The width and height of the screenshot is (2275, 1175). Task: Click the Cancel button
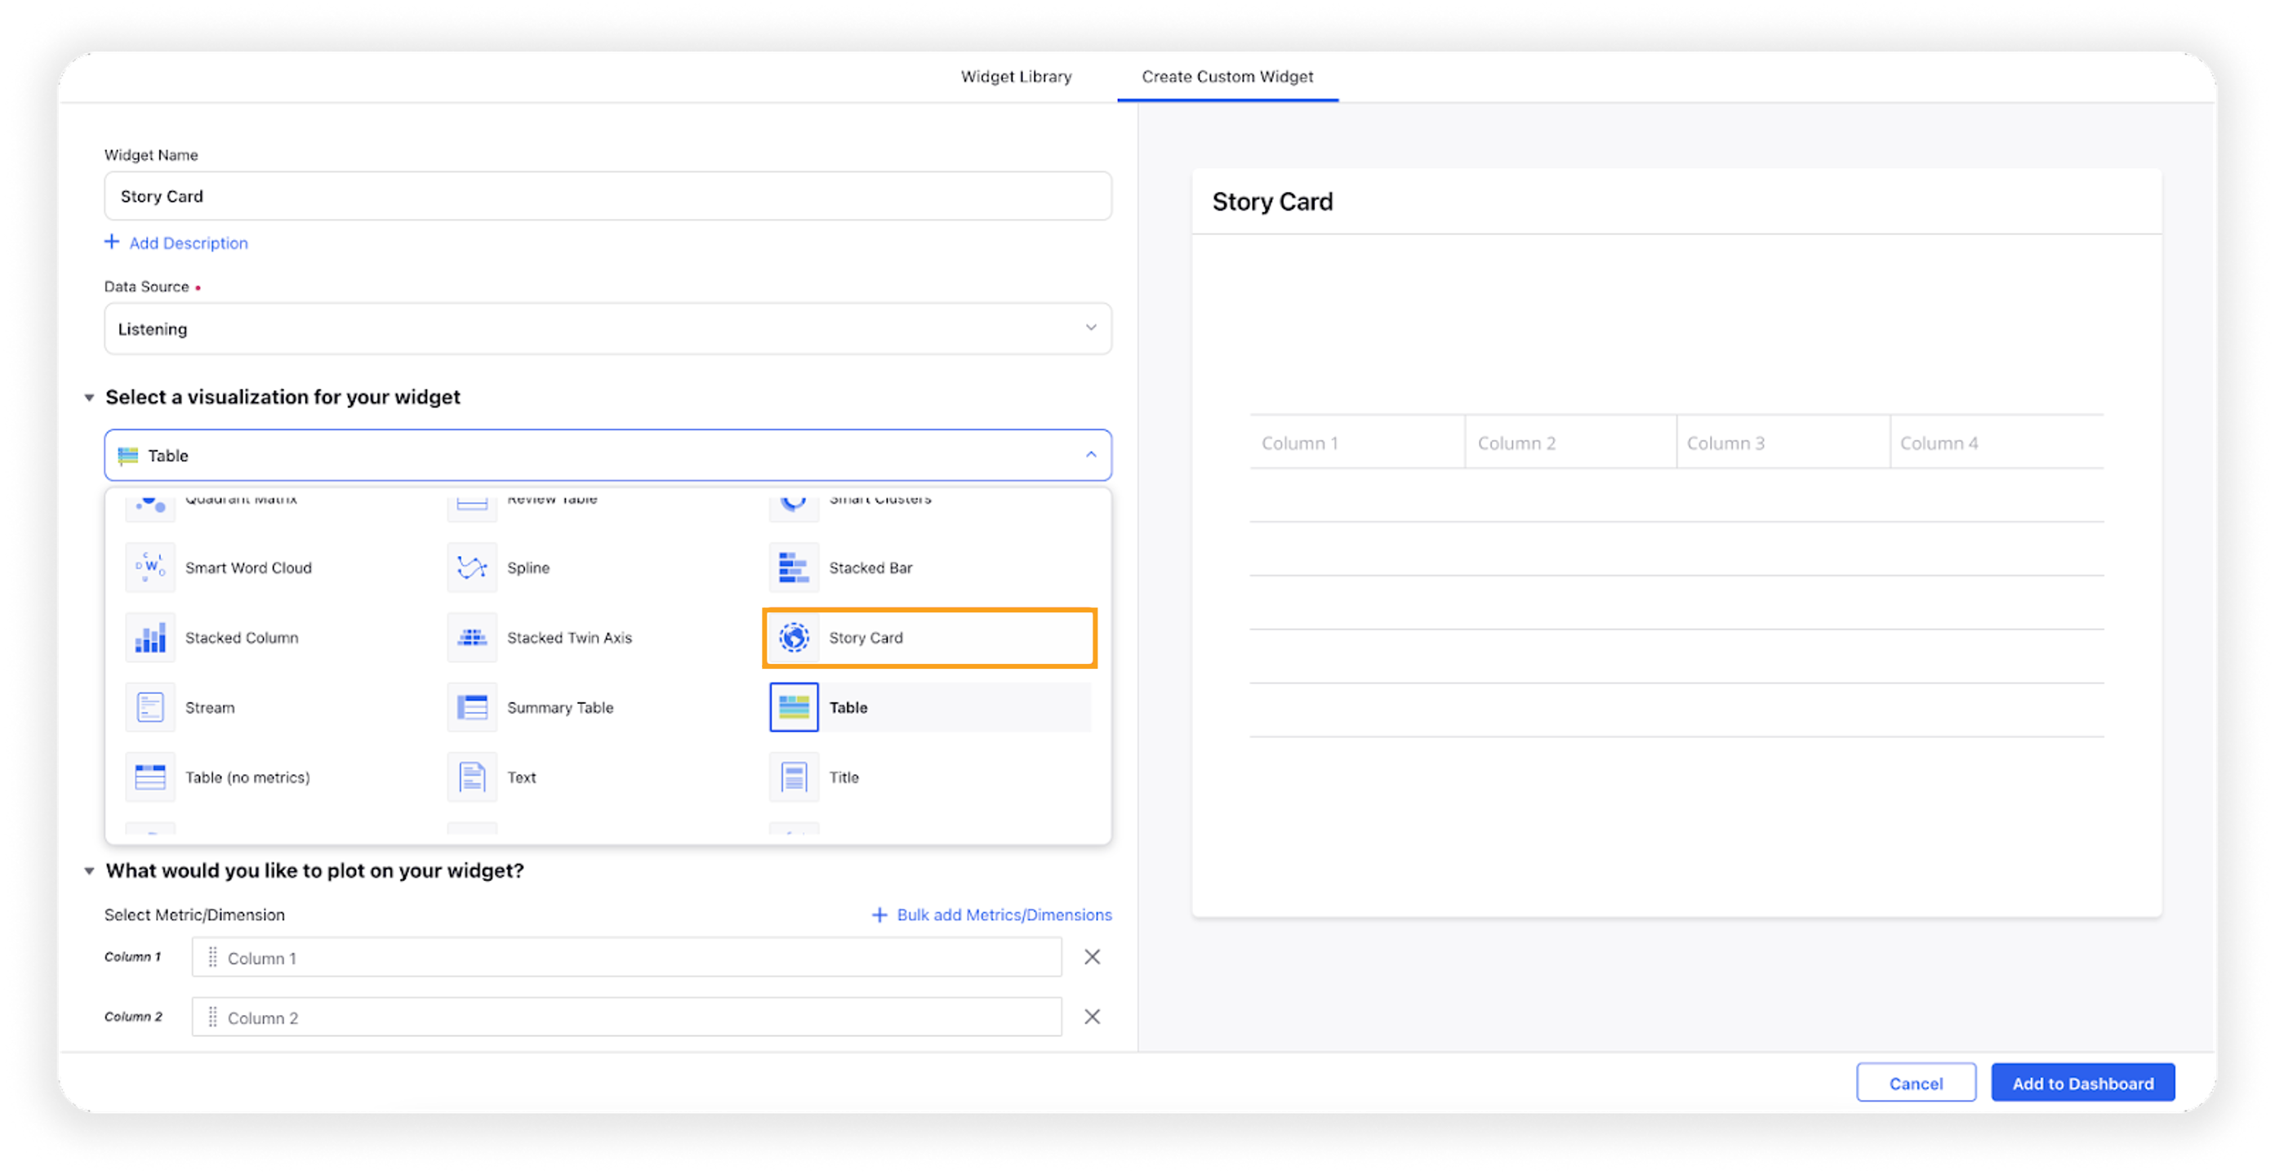[1916, 1082]
